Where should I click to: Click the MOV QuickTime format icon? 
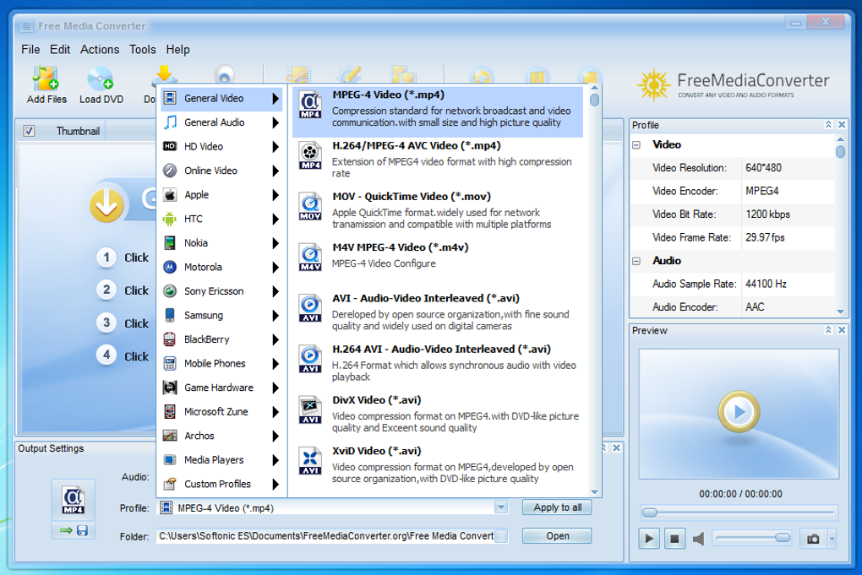point(310,207)
